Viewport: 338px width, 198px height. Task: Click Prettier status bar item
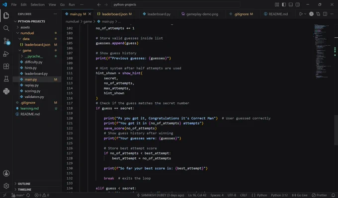[319, 195]
